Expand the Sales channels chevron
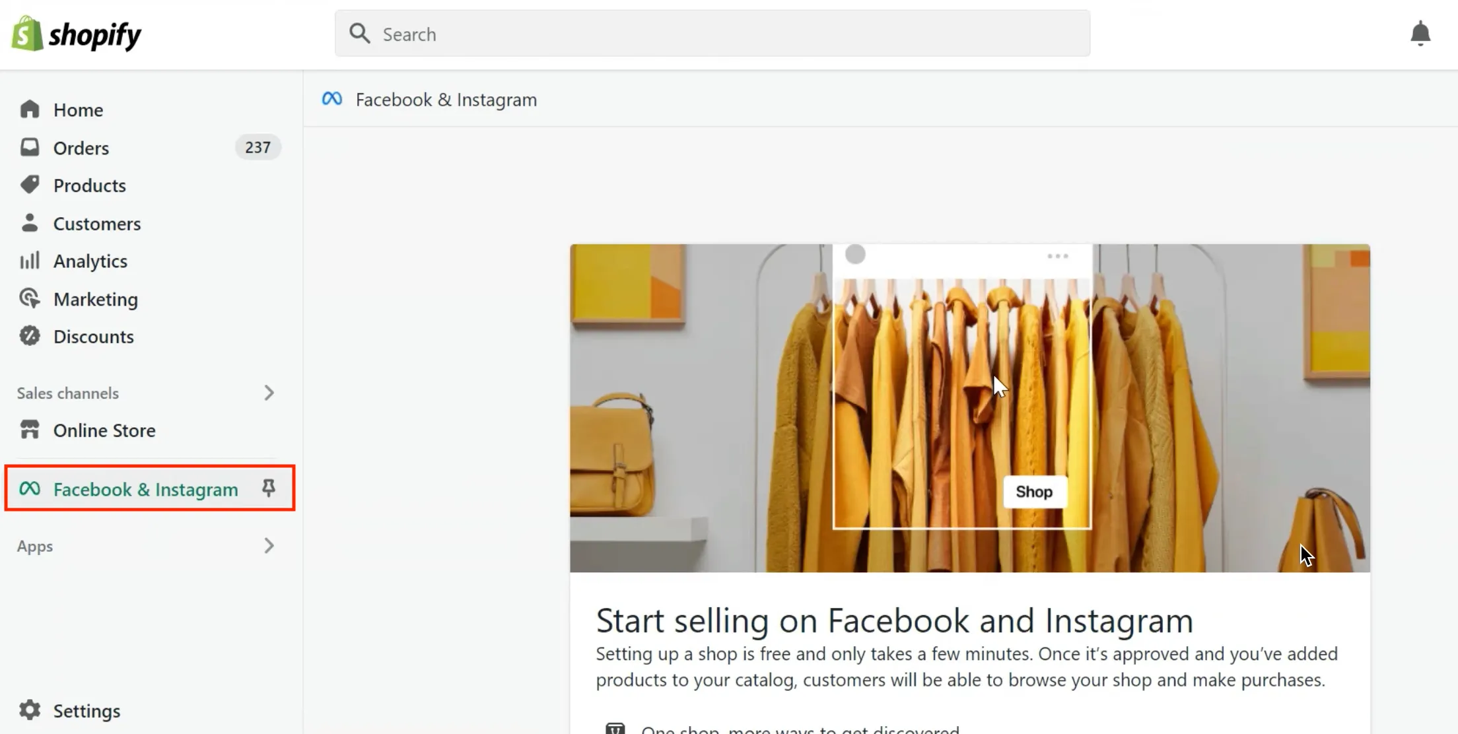1458x734 pixels. [x=269, y=393]
